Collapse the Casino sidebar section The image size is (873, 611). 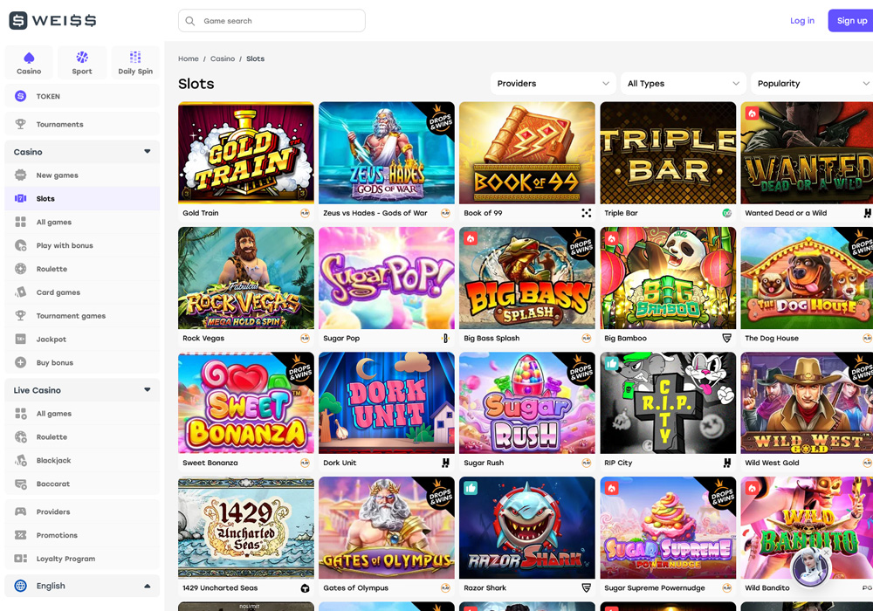point(147,151)
